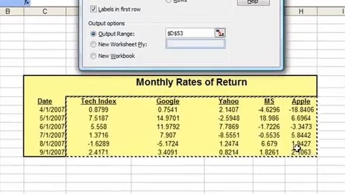Select the Rows radio button
The width and height of the screenshot is (345, 194).
pyautogui.click(x=168, y=1)
